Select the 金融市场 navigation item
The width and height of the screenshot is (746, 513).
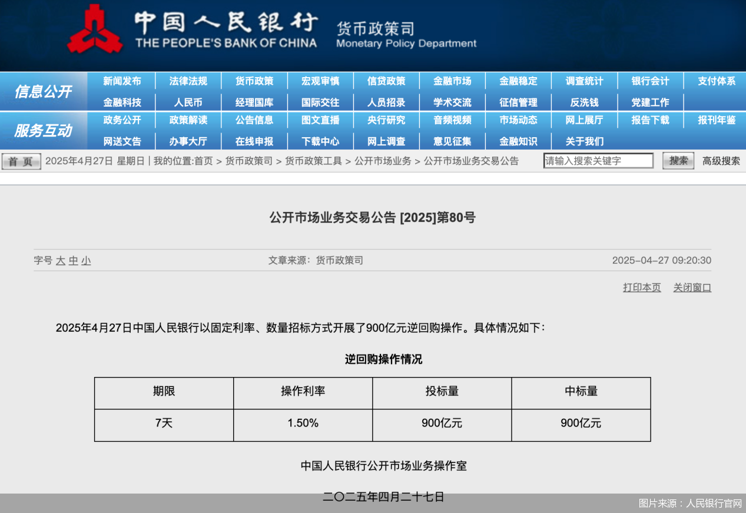452,81
